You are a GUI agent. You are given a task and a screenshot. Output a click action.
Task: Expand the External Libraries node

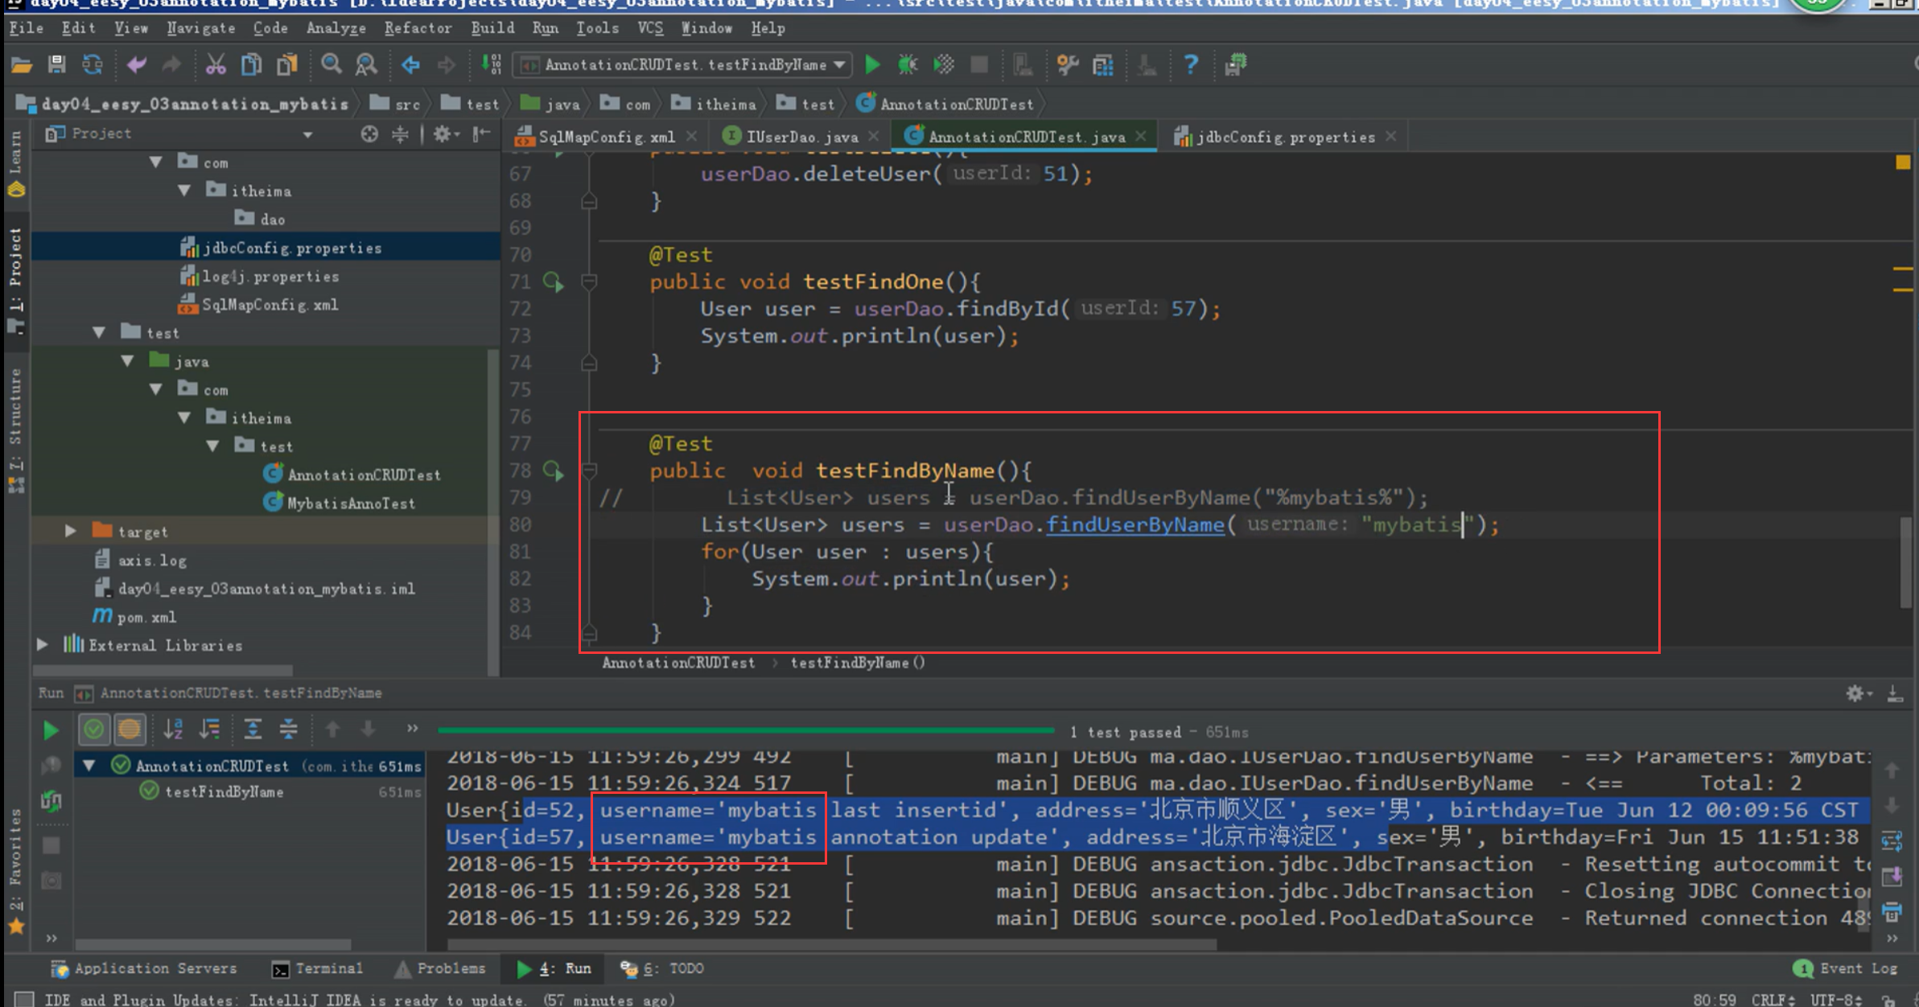(43, 645)
